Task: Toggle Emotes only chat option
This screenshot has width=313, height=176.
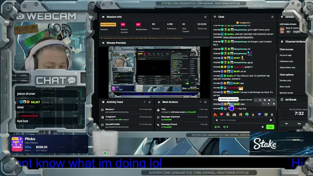Action: [x=285, y=81]
